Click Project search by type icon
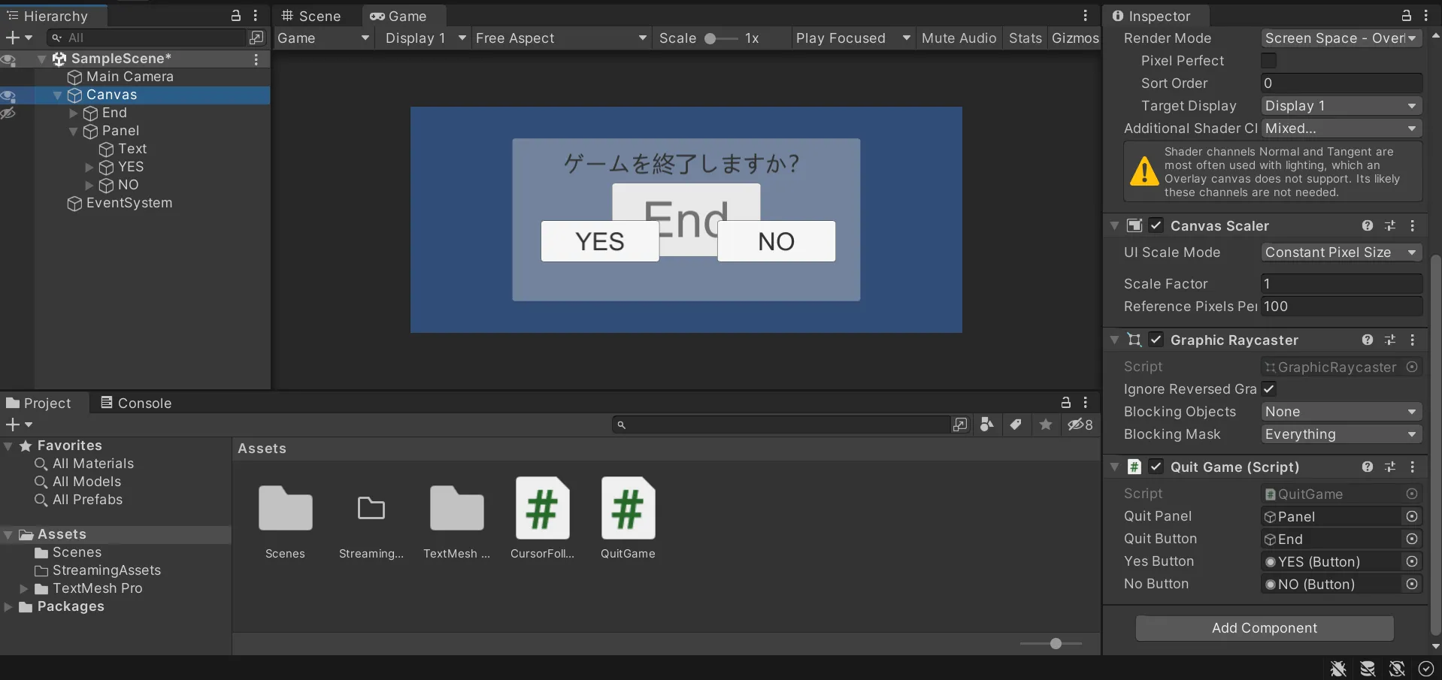1442x680 pixels. (987, 425)
